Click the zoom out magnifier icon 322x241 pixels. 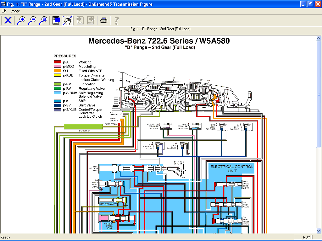point(32,20)
